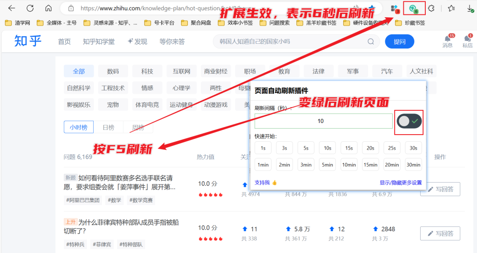The height and width of the screenshot is (253, 477).
Task: Open the extension icon with red badge 3
Action: pyautogui.click(x=395, y=9)
